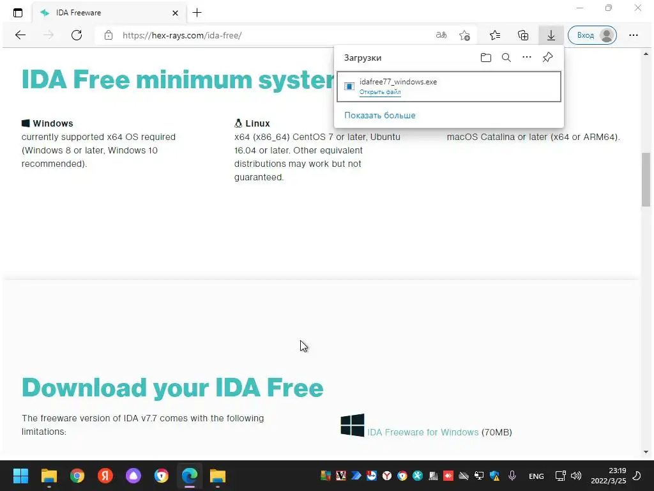Open Windows Security shield tray icon
Screen dimensions: 654x491
coord(495,476)
